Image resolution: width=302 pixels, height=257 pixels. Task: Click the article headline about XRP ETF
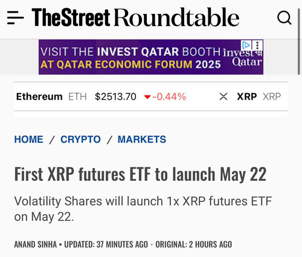pos(140,174)
